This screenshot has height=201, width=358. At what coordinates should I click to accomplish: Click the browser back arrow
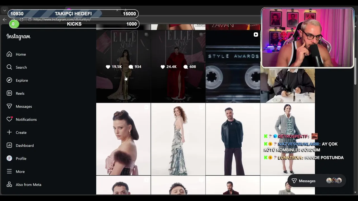4,20
